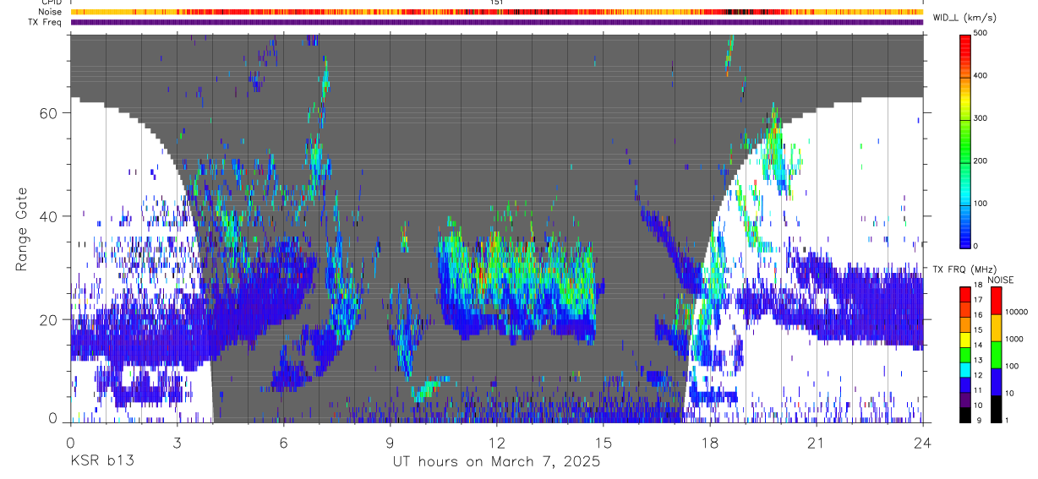The height and width of the screenshot is (479, 1038).
Task: Click the TX FRQ (MHz) color scale
Action: (x=966, y=353)
